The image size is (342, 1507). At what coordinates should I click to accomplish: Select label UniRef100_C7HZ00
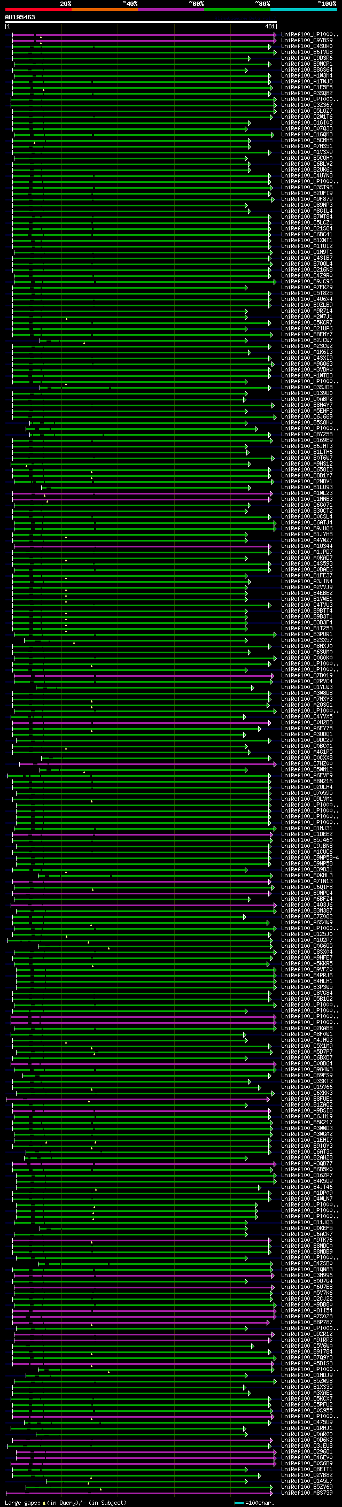coord(307,763)
